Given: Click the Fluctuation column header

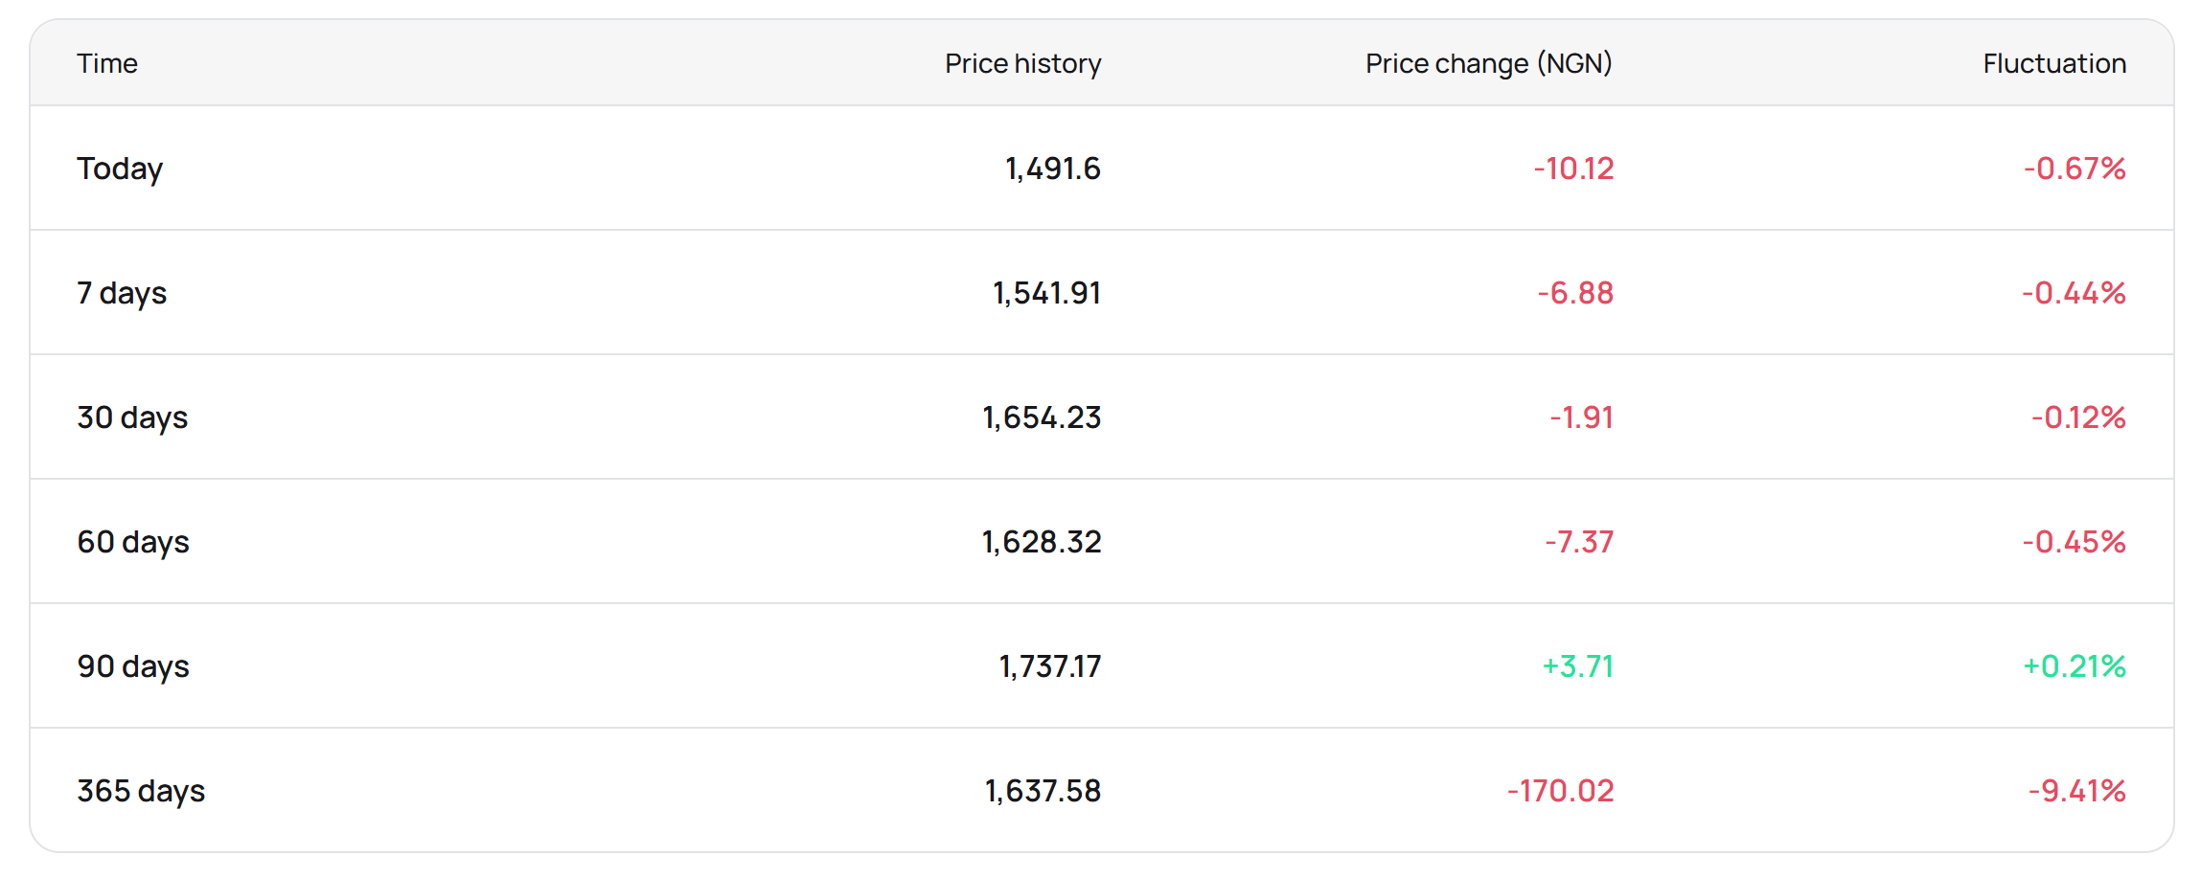Looking at the screenshot, I should pyautogui.click(x=2054, y=63).
